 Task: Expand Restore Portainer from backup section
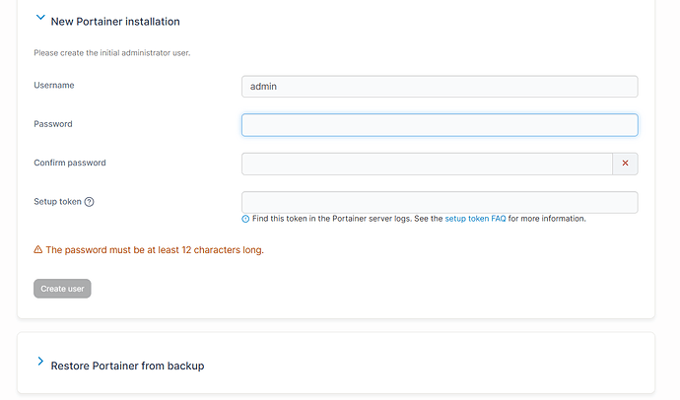click(40, 361)
